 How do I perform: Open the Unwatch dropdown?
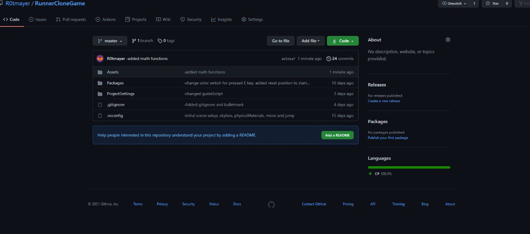click(x=454, y=3)
